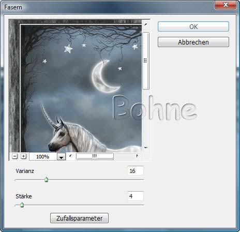This screenshot has height=232, width=240.
Task: Open the 100% zoom level dropdown
Action: [x=62, y=157]
